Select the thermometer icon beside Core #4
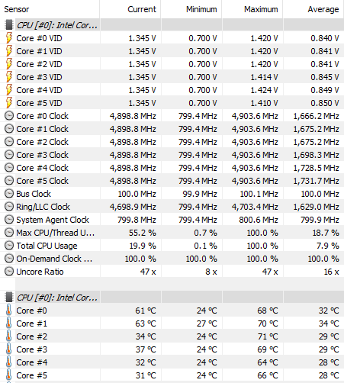The width and height of the screenshot is (344, 383). (9, 362)
